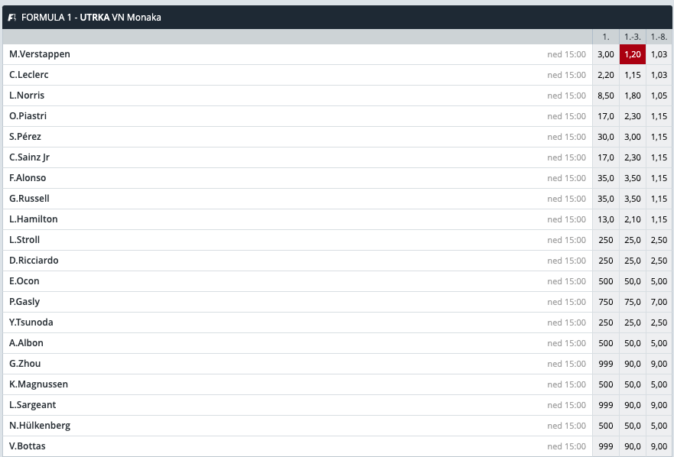
Task: Pick Hamilton top-3 odds 2,10
Action: pos(632,219)
